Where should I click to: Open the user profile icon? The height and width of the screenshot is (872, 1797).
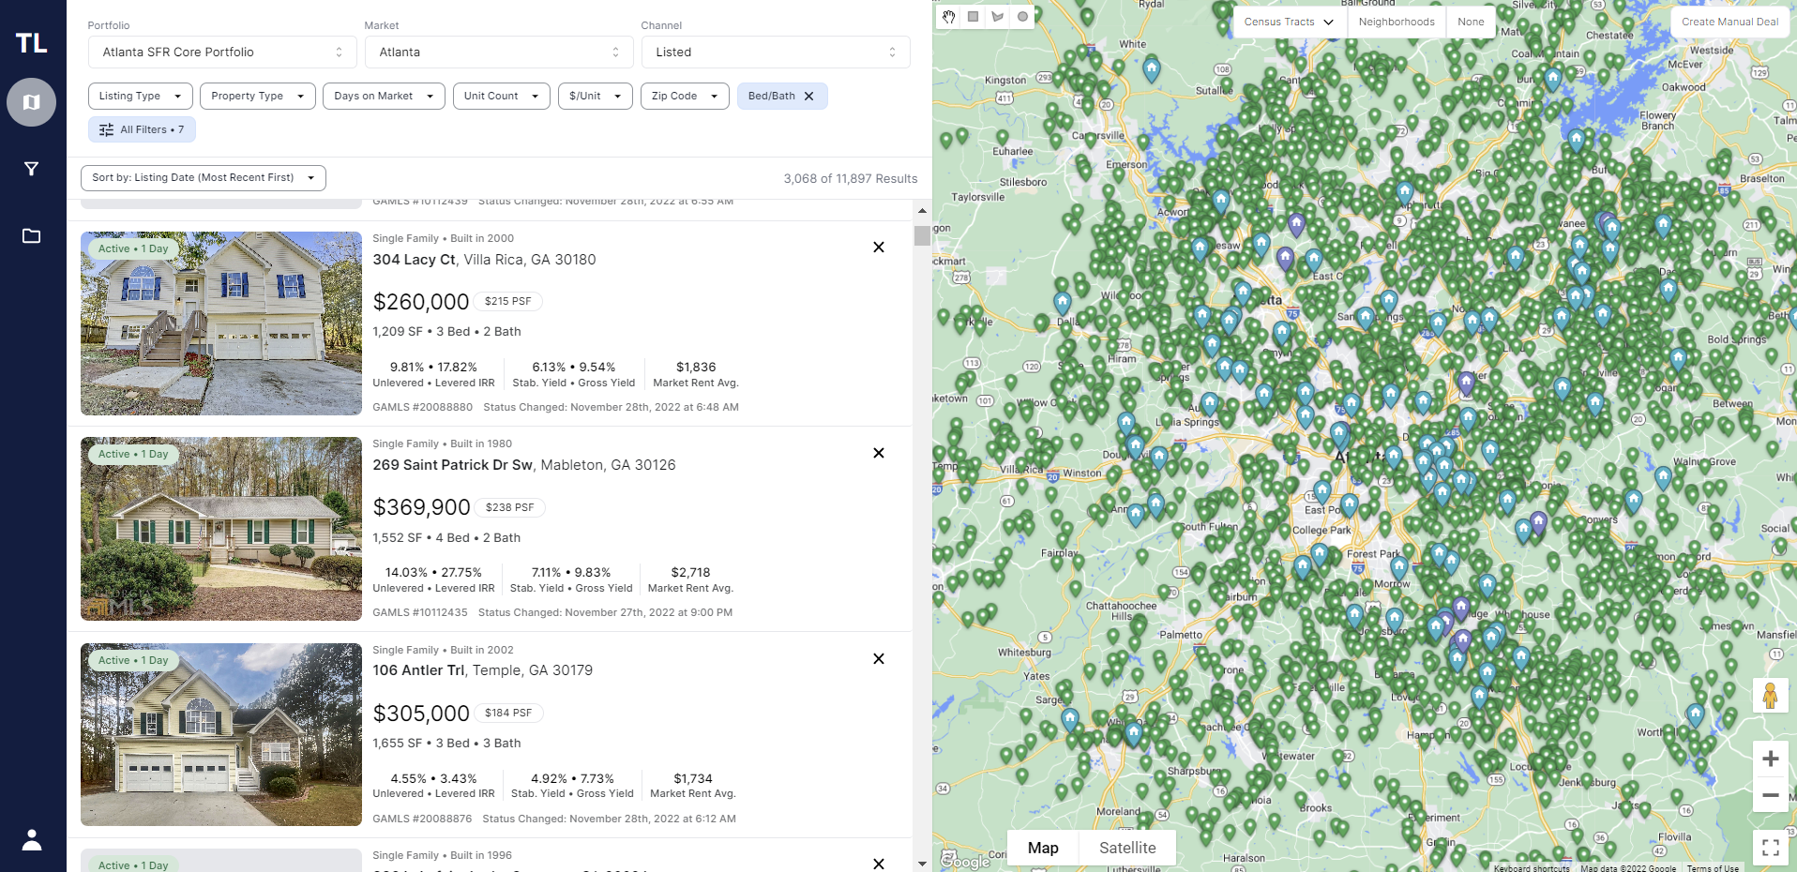tap(32, 839)
